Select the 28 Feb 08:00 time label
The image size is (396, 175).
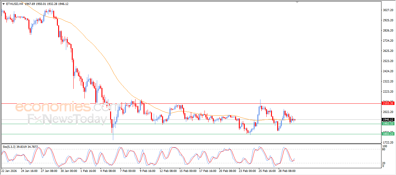tap(286, 170)
